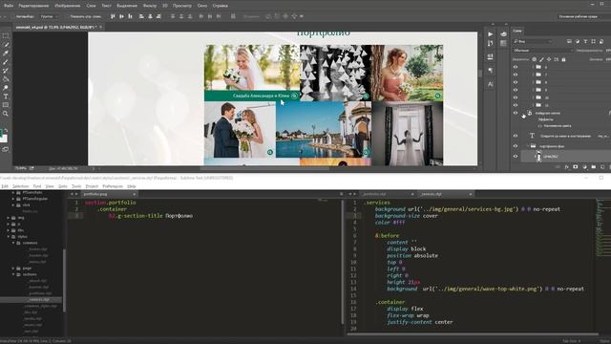Screen dimensions: 611x344
Task: Toggle visibility of the smart object layer with effects
Action: pyautogui.click(x=516, y=113)
